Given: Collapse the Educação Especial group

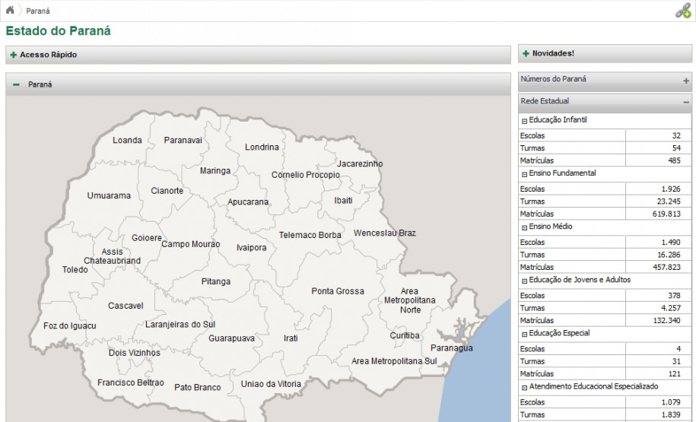Looking at the screenshot, I should tap(524, 334).
